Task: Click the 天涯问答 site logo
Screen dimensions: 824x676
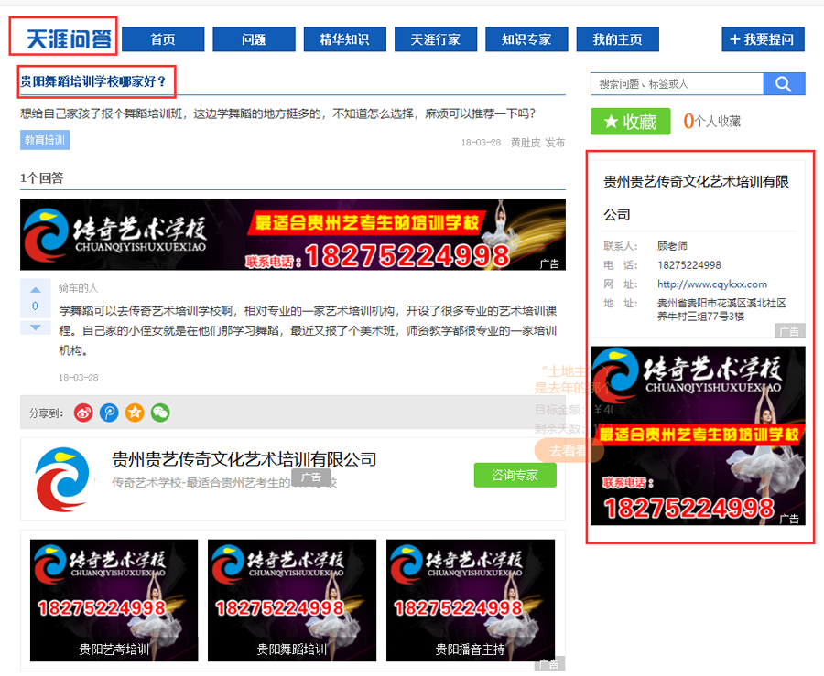Action: [69, 39]
